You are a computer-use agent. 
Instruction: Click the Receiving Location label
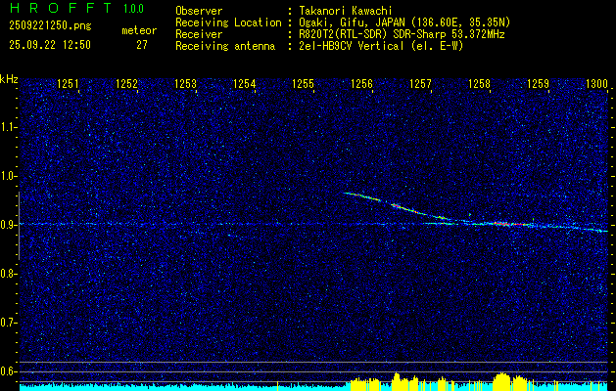(x=228, y=22)
